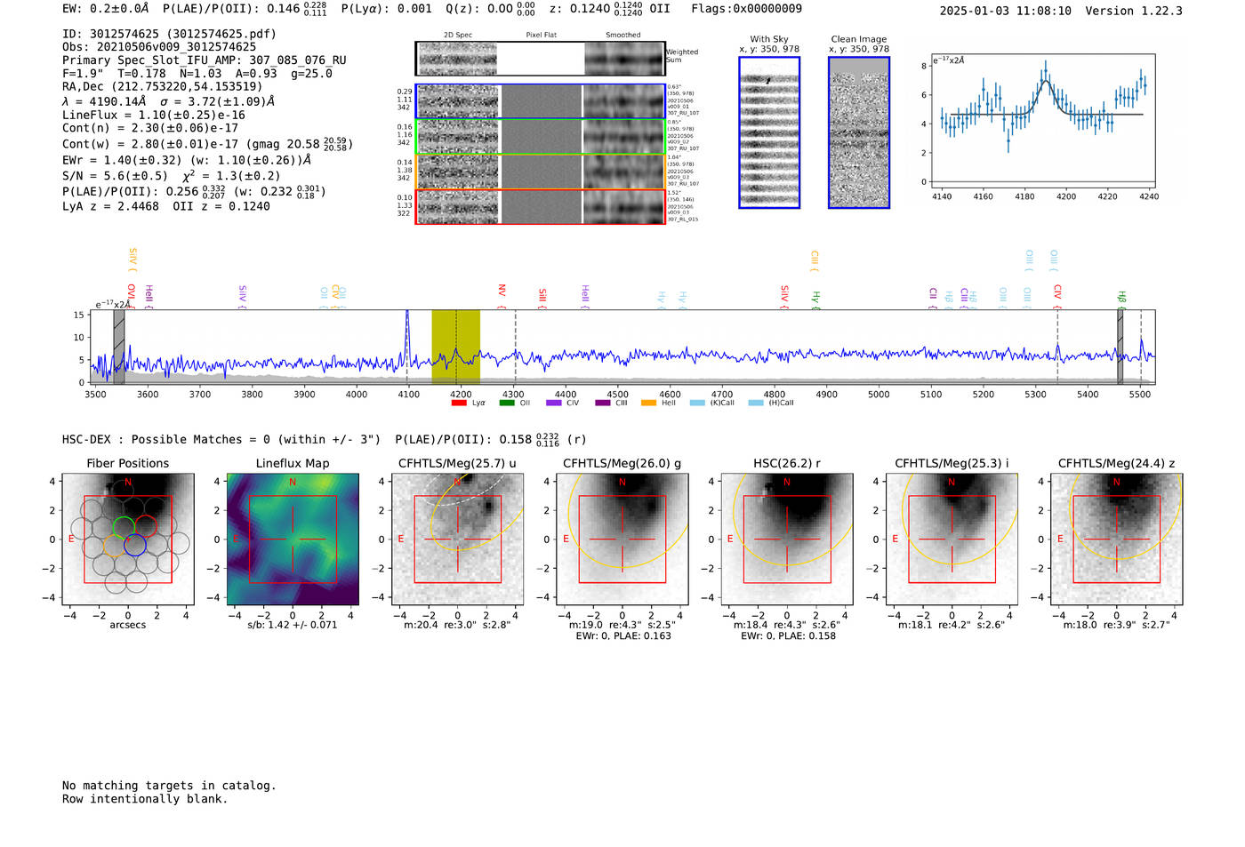Screen dimensions: 1245x847
Task: Click the CIV purple legend swatch
Action: (x=554, y=403)
